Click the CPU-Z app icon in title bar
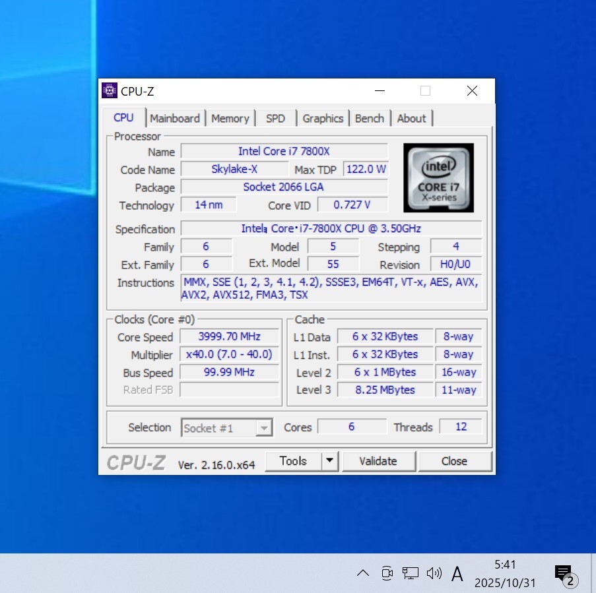Screen dimensions: 596x593 tap(110, 91)
